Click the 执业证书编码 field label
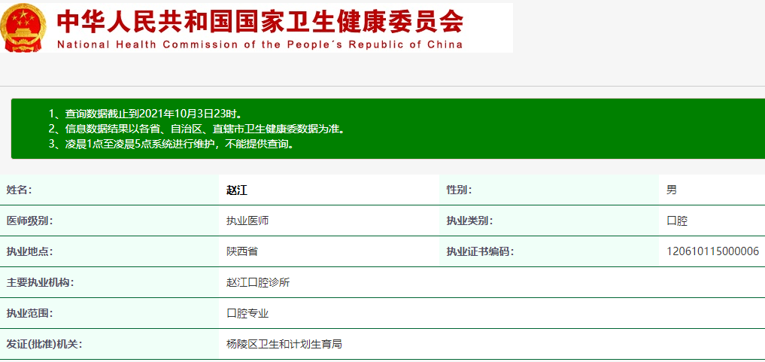The width and height of the screenshot is (765, 362). click(480, 251)
